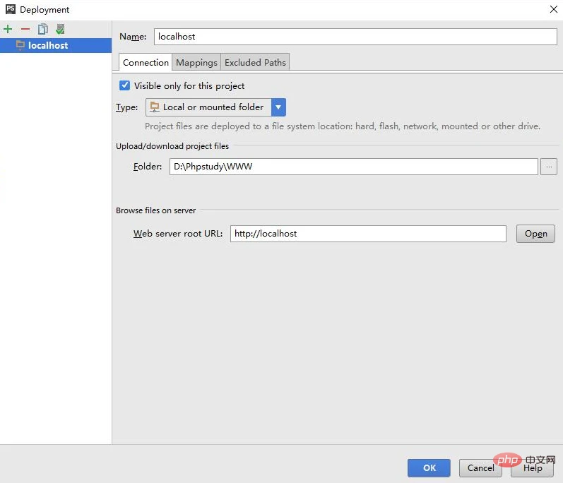Viewport: 563px width, 483px height.
Task: Browse for folder using the ellipsis button
Action: [x=549, y=167]
